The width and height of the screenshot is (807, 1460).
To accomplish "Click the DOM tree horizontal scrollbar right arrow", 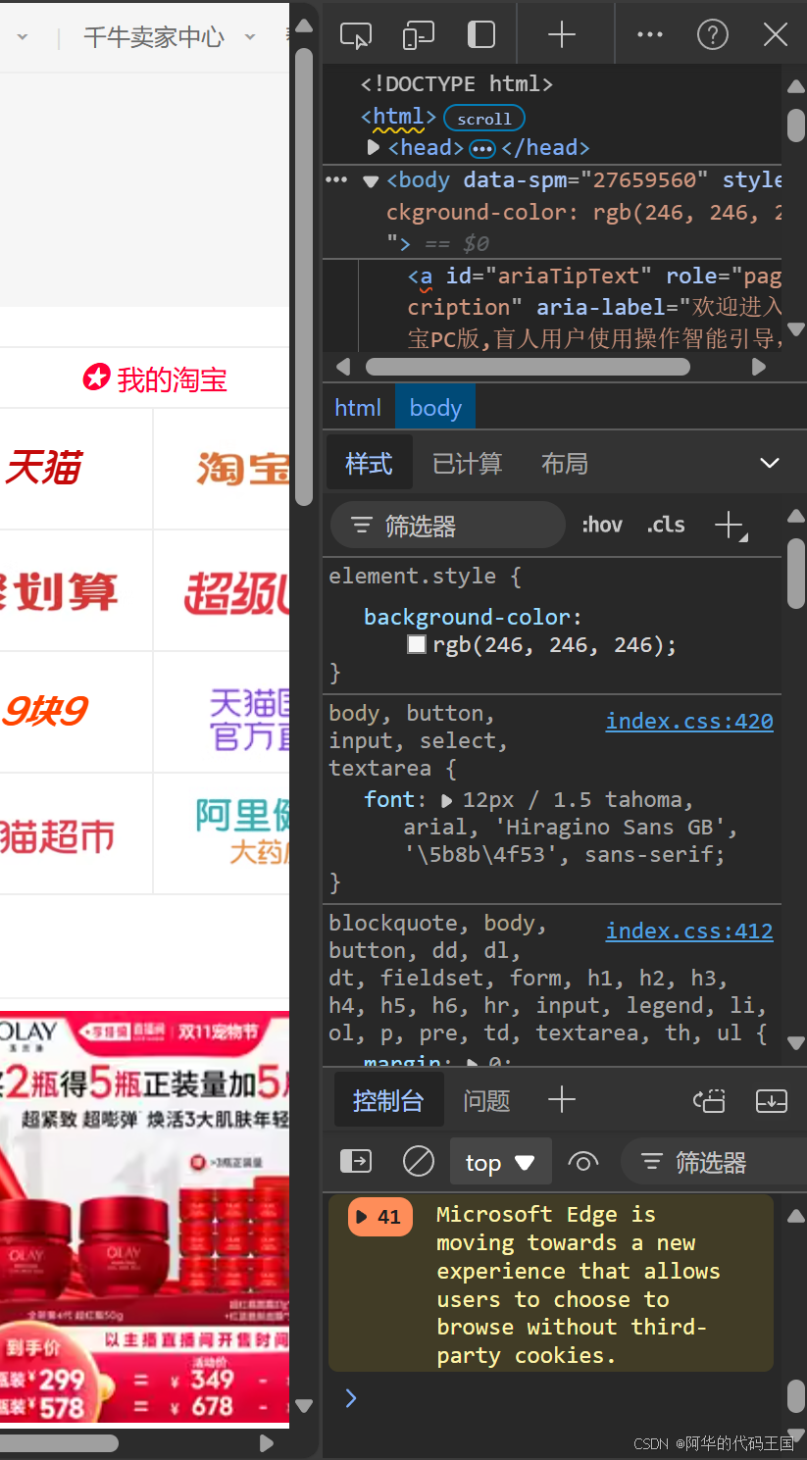I will 758,367.
